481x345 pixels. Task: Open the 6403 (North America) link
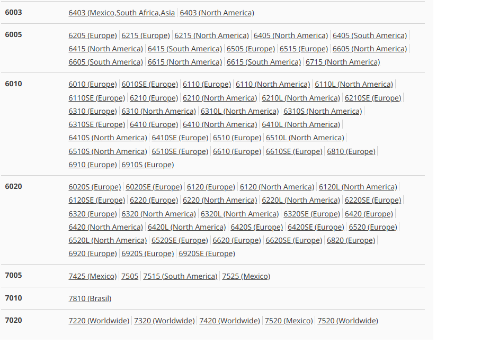click(x=217, y=13)
